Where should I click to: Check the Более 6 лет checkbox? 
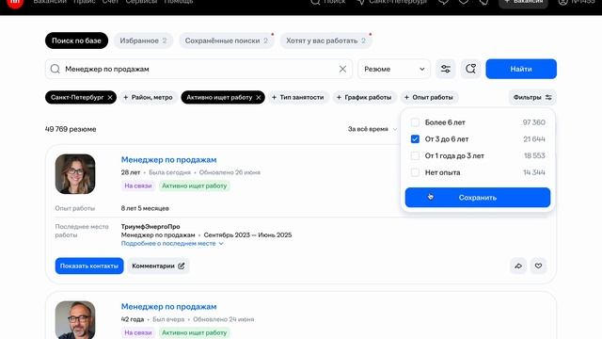[415, 122]
